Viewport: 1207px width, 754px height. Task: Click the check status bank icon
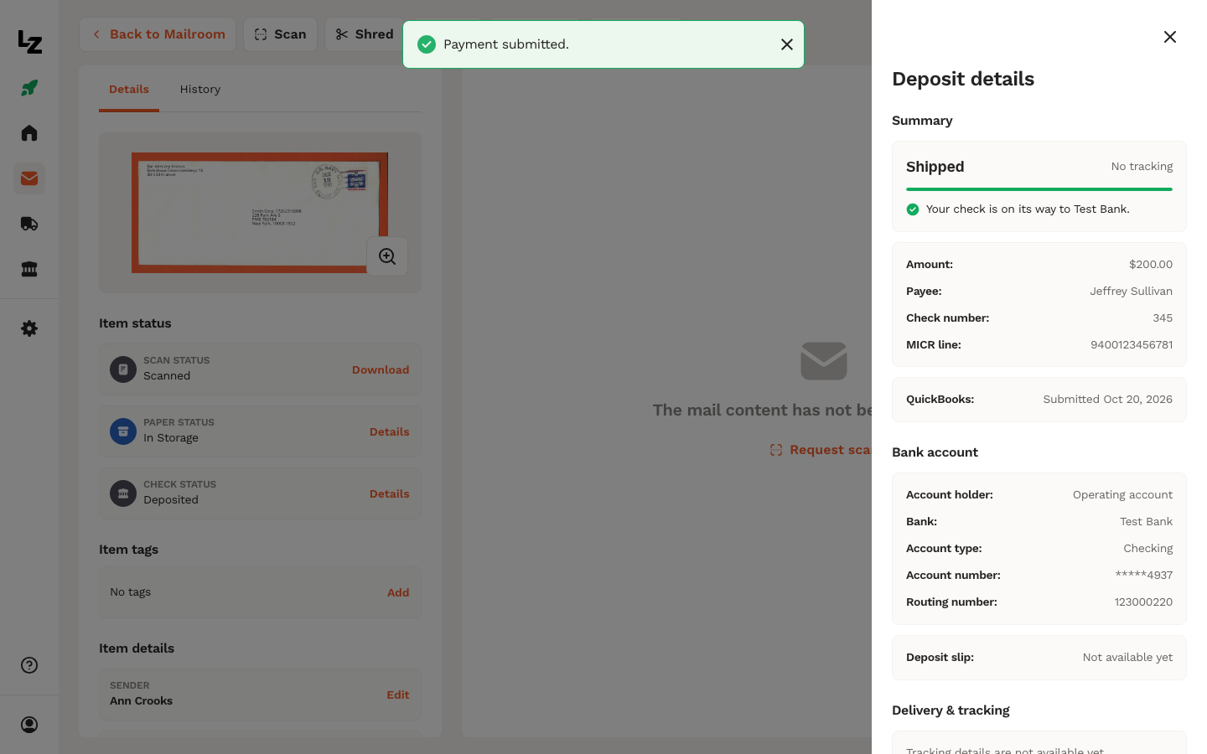[123, 493]
